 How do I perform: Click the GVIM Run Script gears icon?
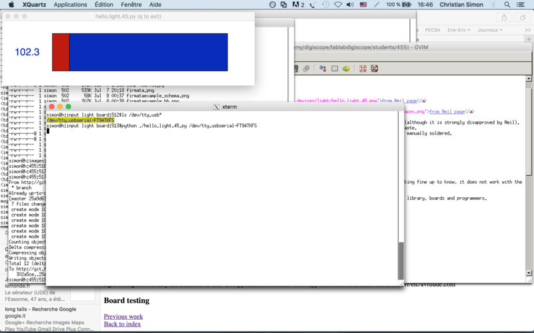(x=306, y=69)
